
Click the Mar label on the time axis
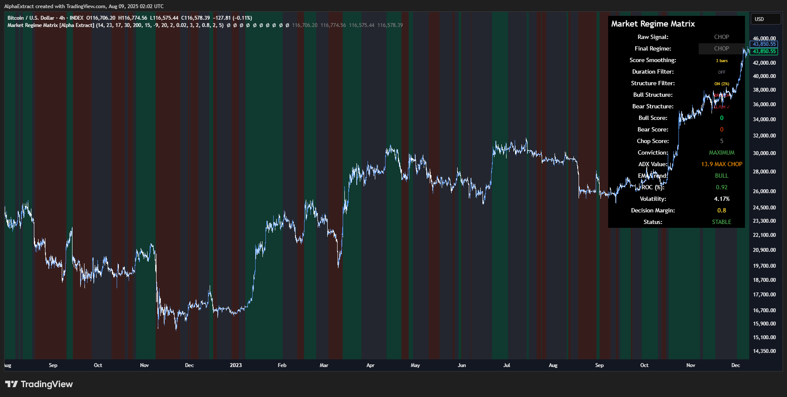[x=324, y=365]
